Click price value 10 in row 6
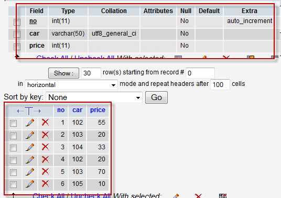 coord(102,184)
